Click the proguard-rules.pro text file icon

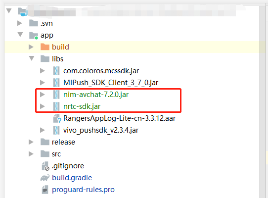pyautogui.click(x=45, y=190)
